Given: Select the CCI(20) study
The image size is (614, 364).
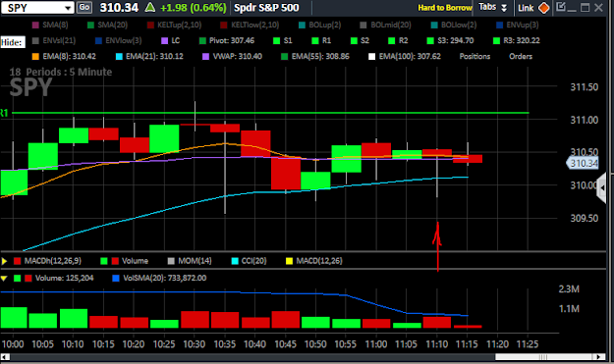Looking at the screenshot, I should tap(250, 261).
